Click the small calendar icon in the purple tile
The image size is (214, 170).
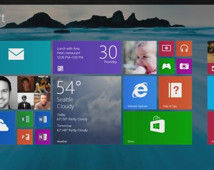(x=60, y=68)
